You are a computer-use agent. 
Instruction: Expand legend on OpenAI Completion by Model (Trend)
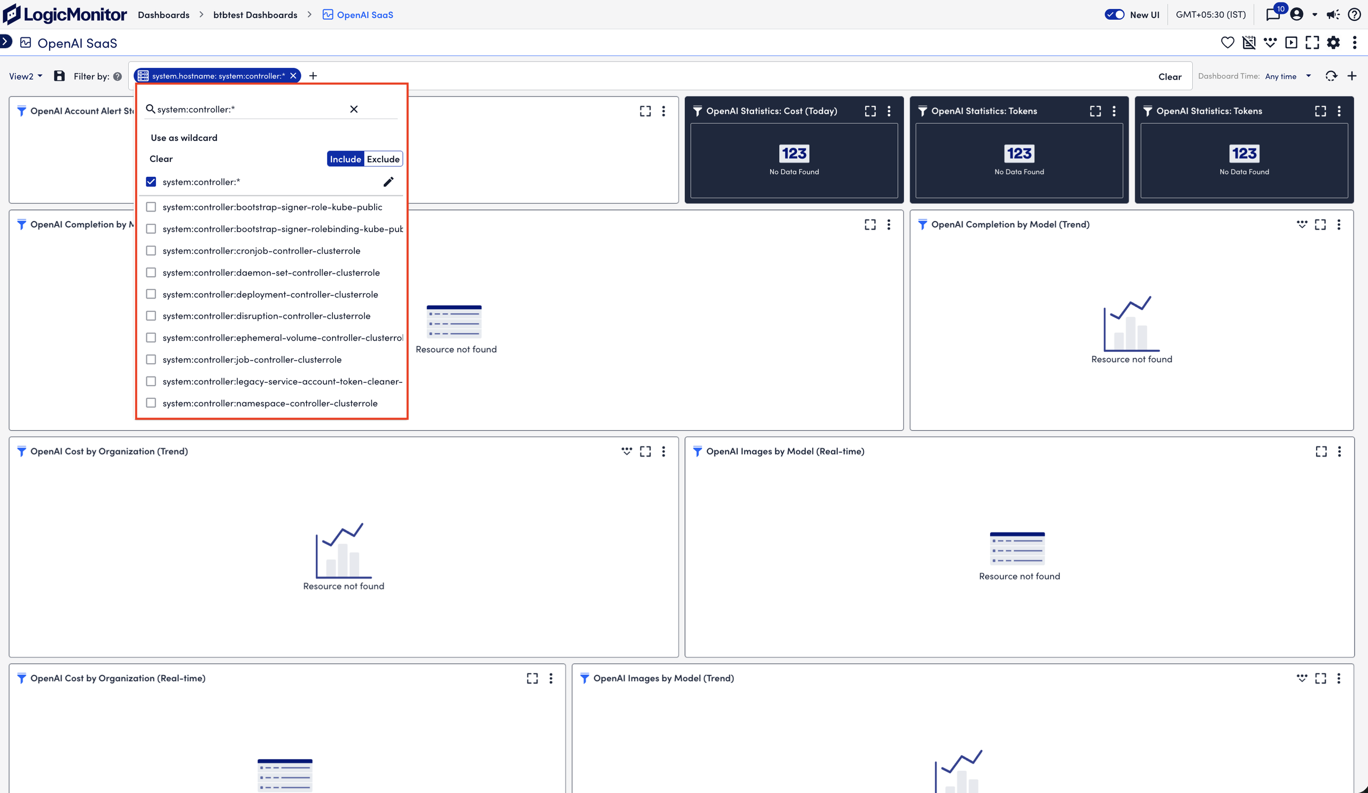click(1302, 224)
